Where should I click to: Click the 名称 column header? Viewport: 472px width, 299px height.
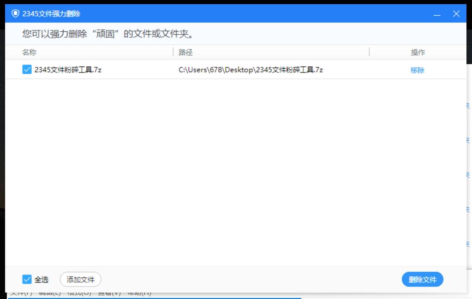29,53
